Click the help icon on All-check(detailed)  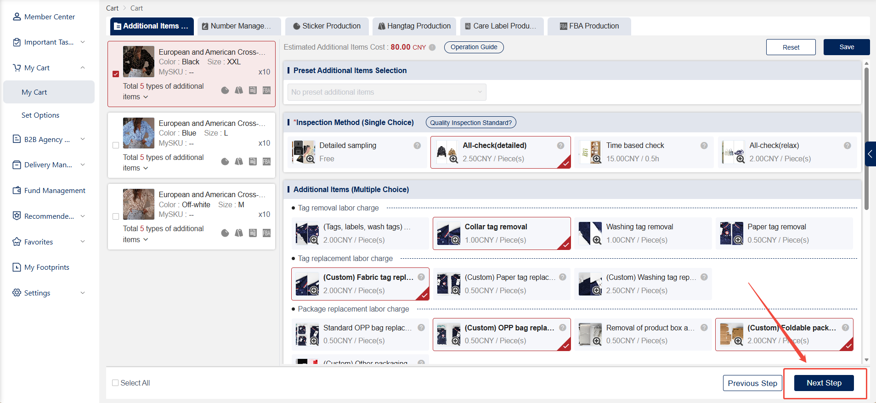coord(560,145)
